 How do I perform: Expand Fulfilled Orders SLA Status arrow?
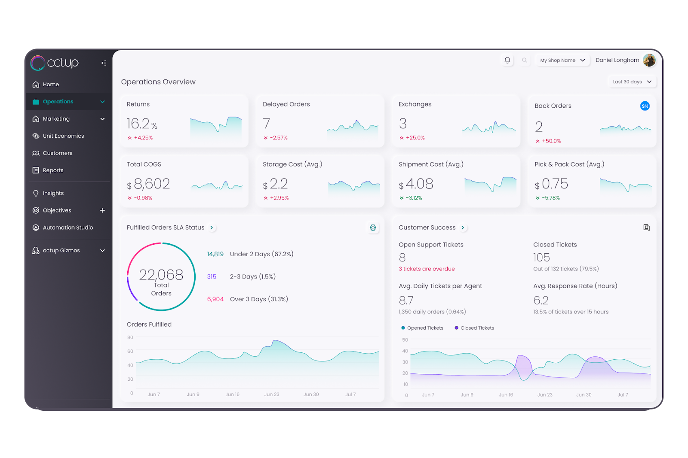(x=212, y=227)
